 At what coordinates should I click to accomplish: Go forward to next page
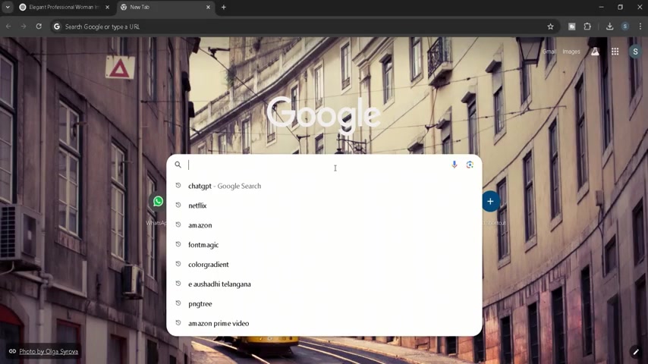coord(24,27)
